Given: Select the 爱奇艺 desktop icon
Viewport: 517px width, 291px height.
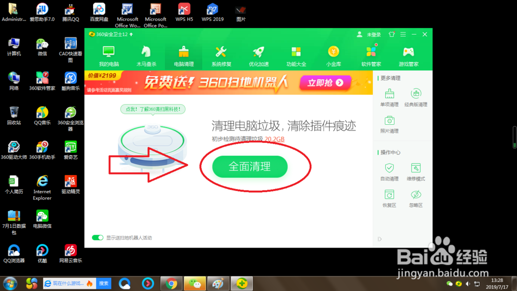Looking at the screenshot, I should pos(70,150).
